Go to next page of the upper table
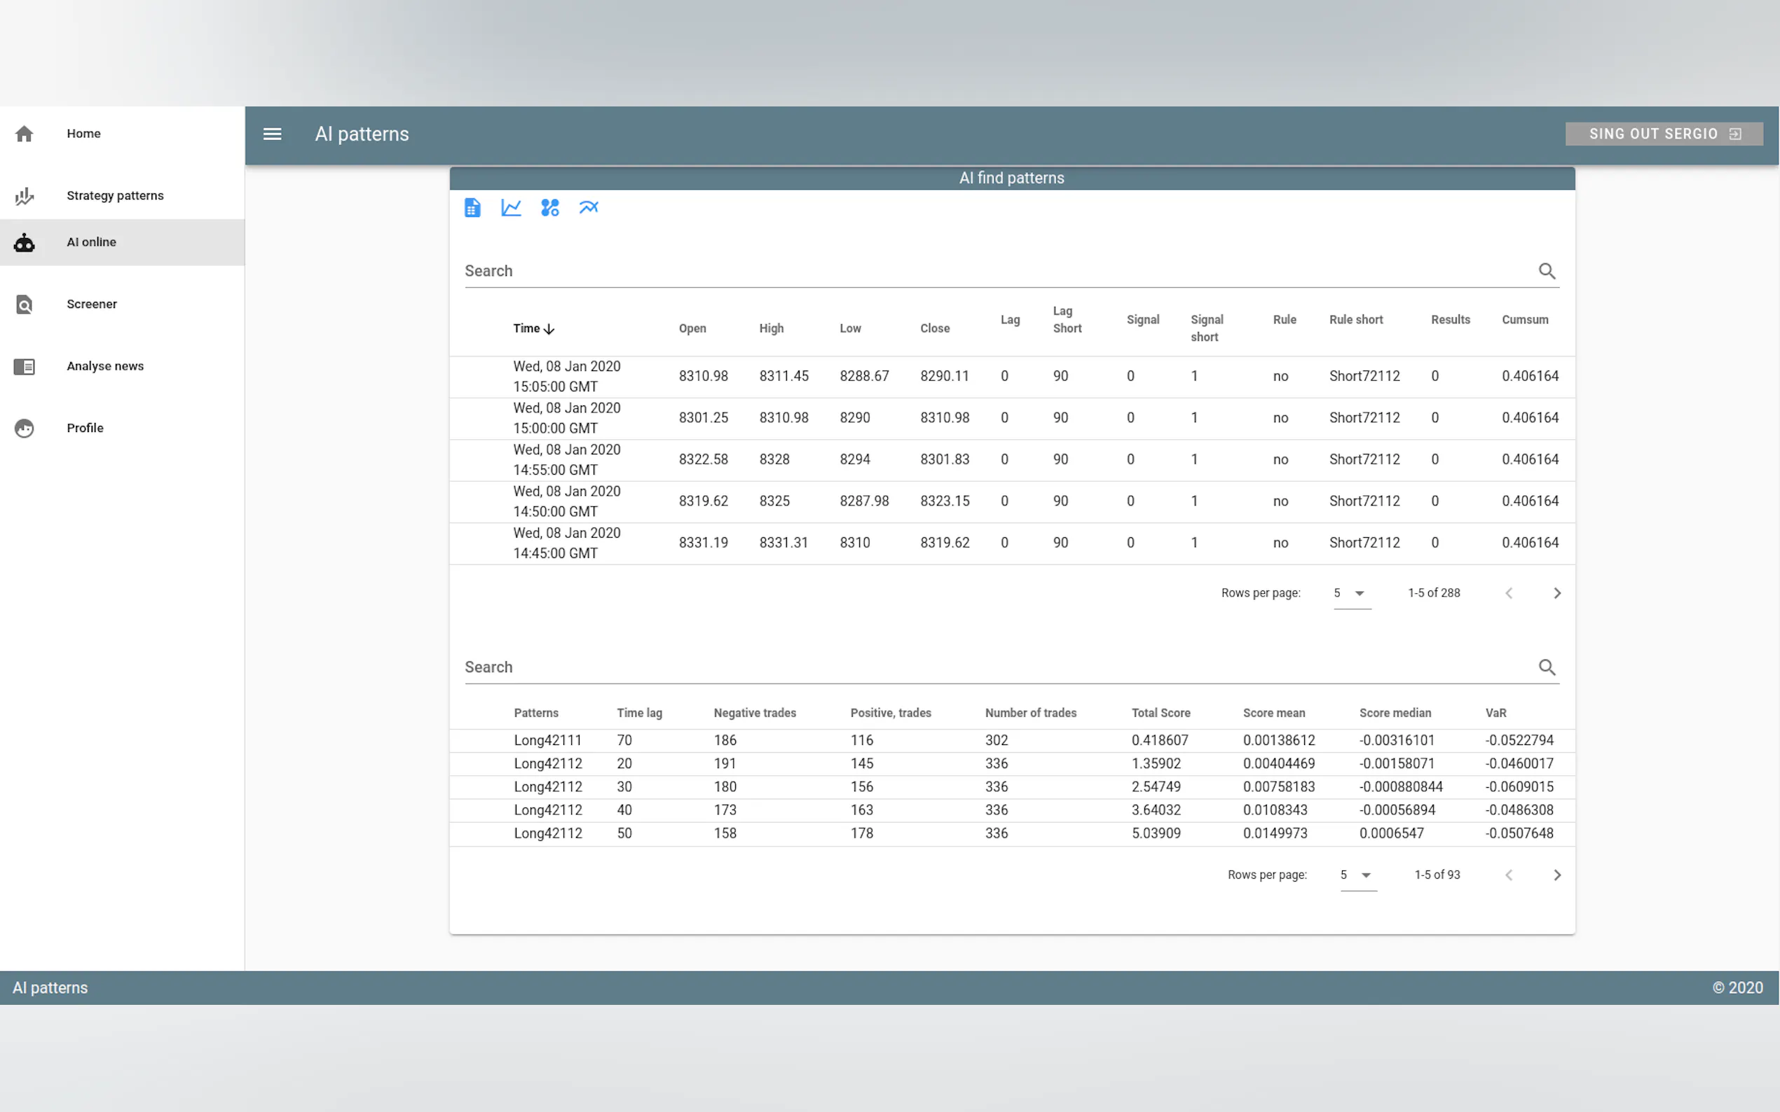The height and width of the screenshot is (1112, 1780). [1557, 594]
